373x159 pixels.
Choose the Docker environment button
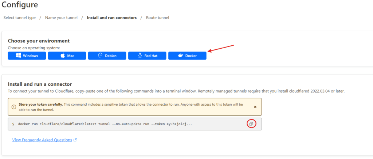pyautogui.click(x=187, y=56)
